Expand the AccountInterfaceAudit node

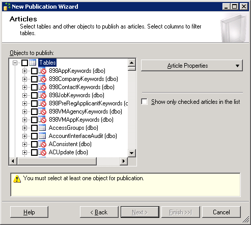click(x=24, y=136)
